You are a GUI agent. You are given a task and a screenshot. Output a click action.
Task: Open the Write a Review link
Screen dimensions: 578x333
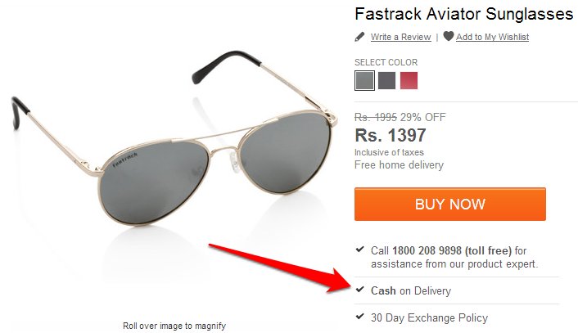tap(400, 37)
